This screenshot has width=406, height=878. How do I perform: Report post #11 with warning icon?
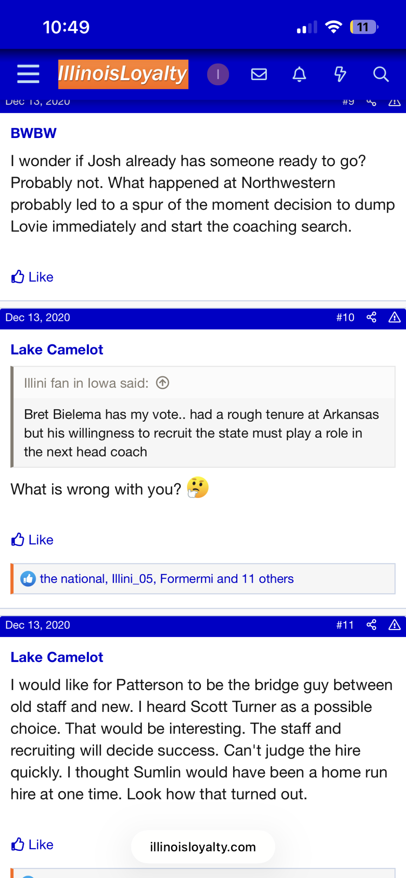point(394,625)
